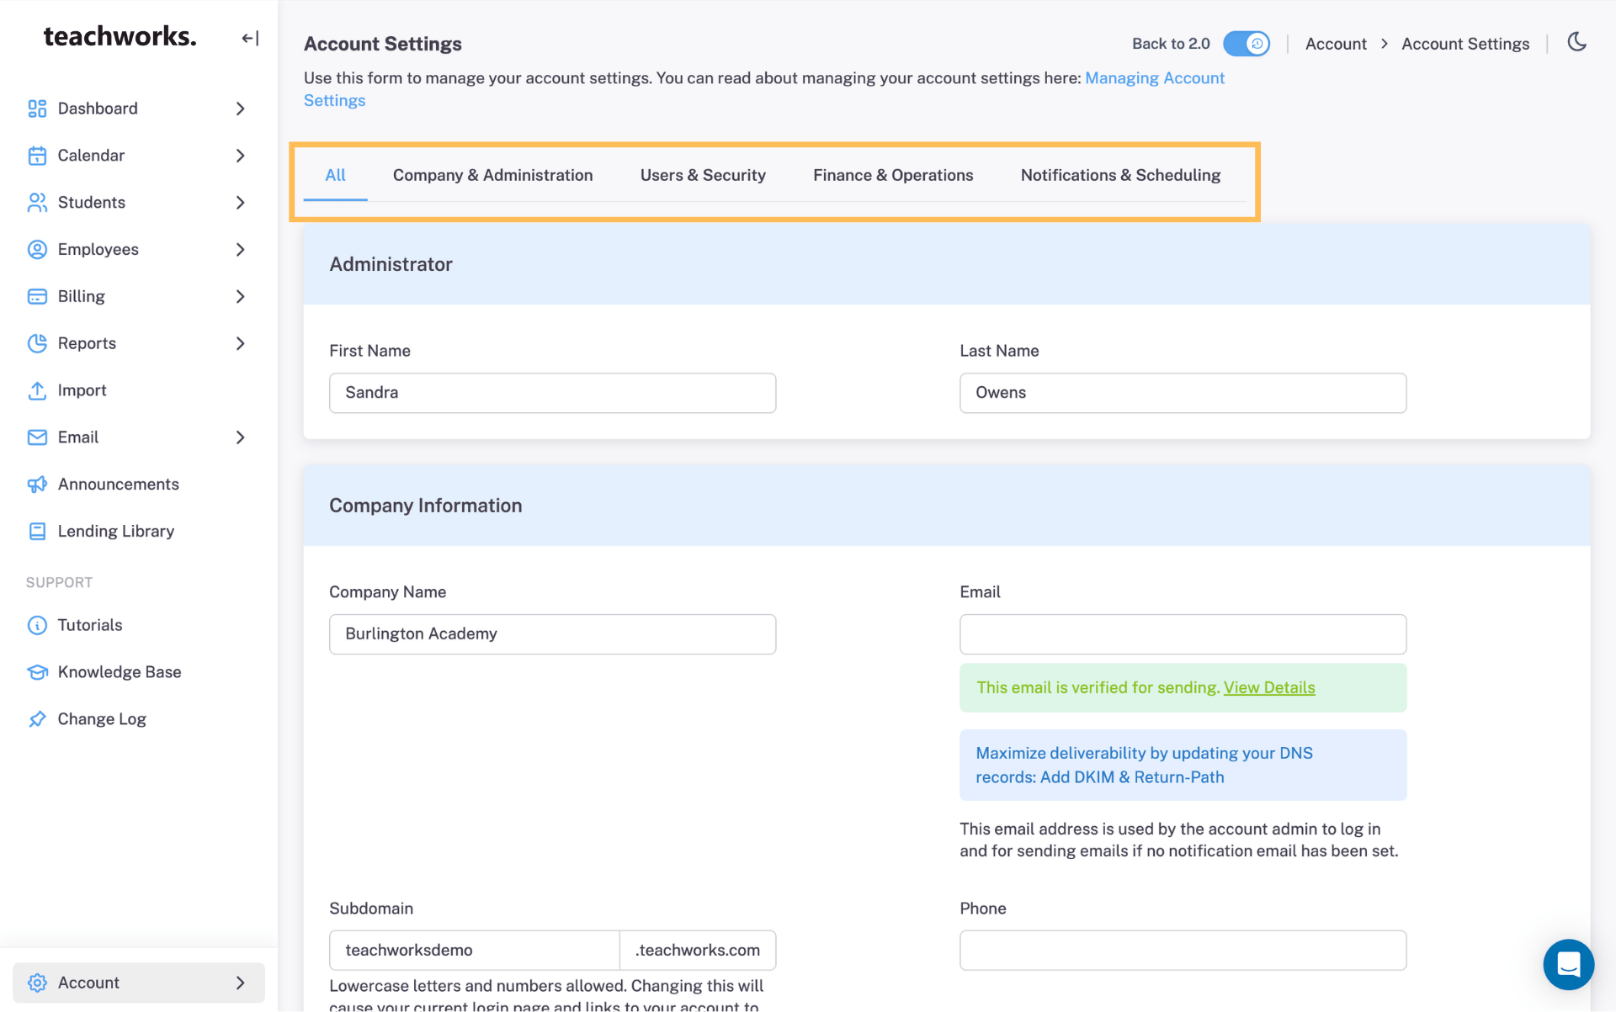
Task: Click Account breadcrumb link
Action: (1336, 44)
